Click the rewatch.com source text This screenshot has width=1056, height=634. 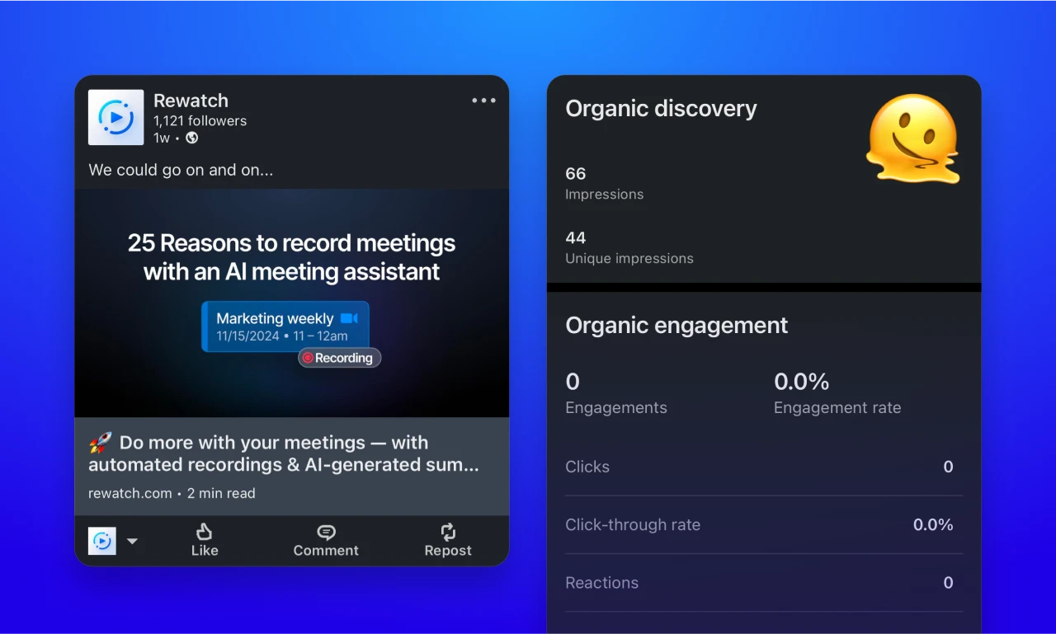[x=130, y=493]
